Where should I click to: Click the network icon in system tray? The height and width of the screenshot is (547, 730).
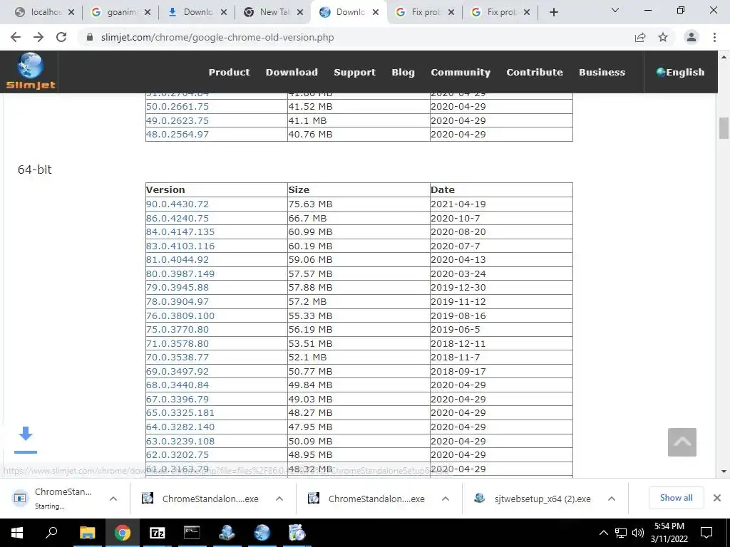[x=621, y=533]
